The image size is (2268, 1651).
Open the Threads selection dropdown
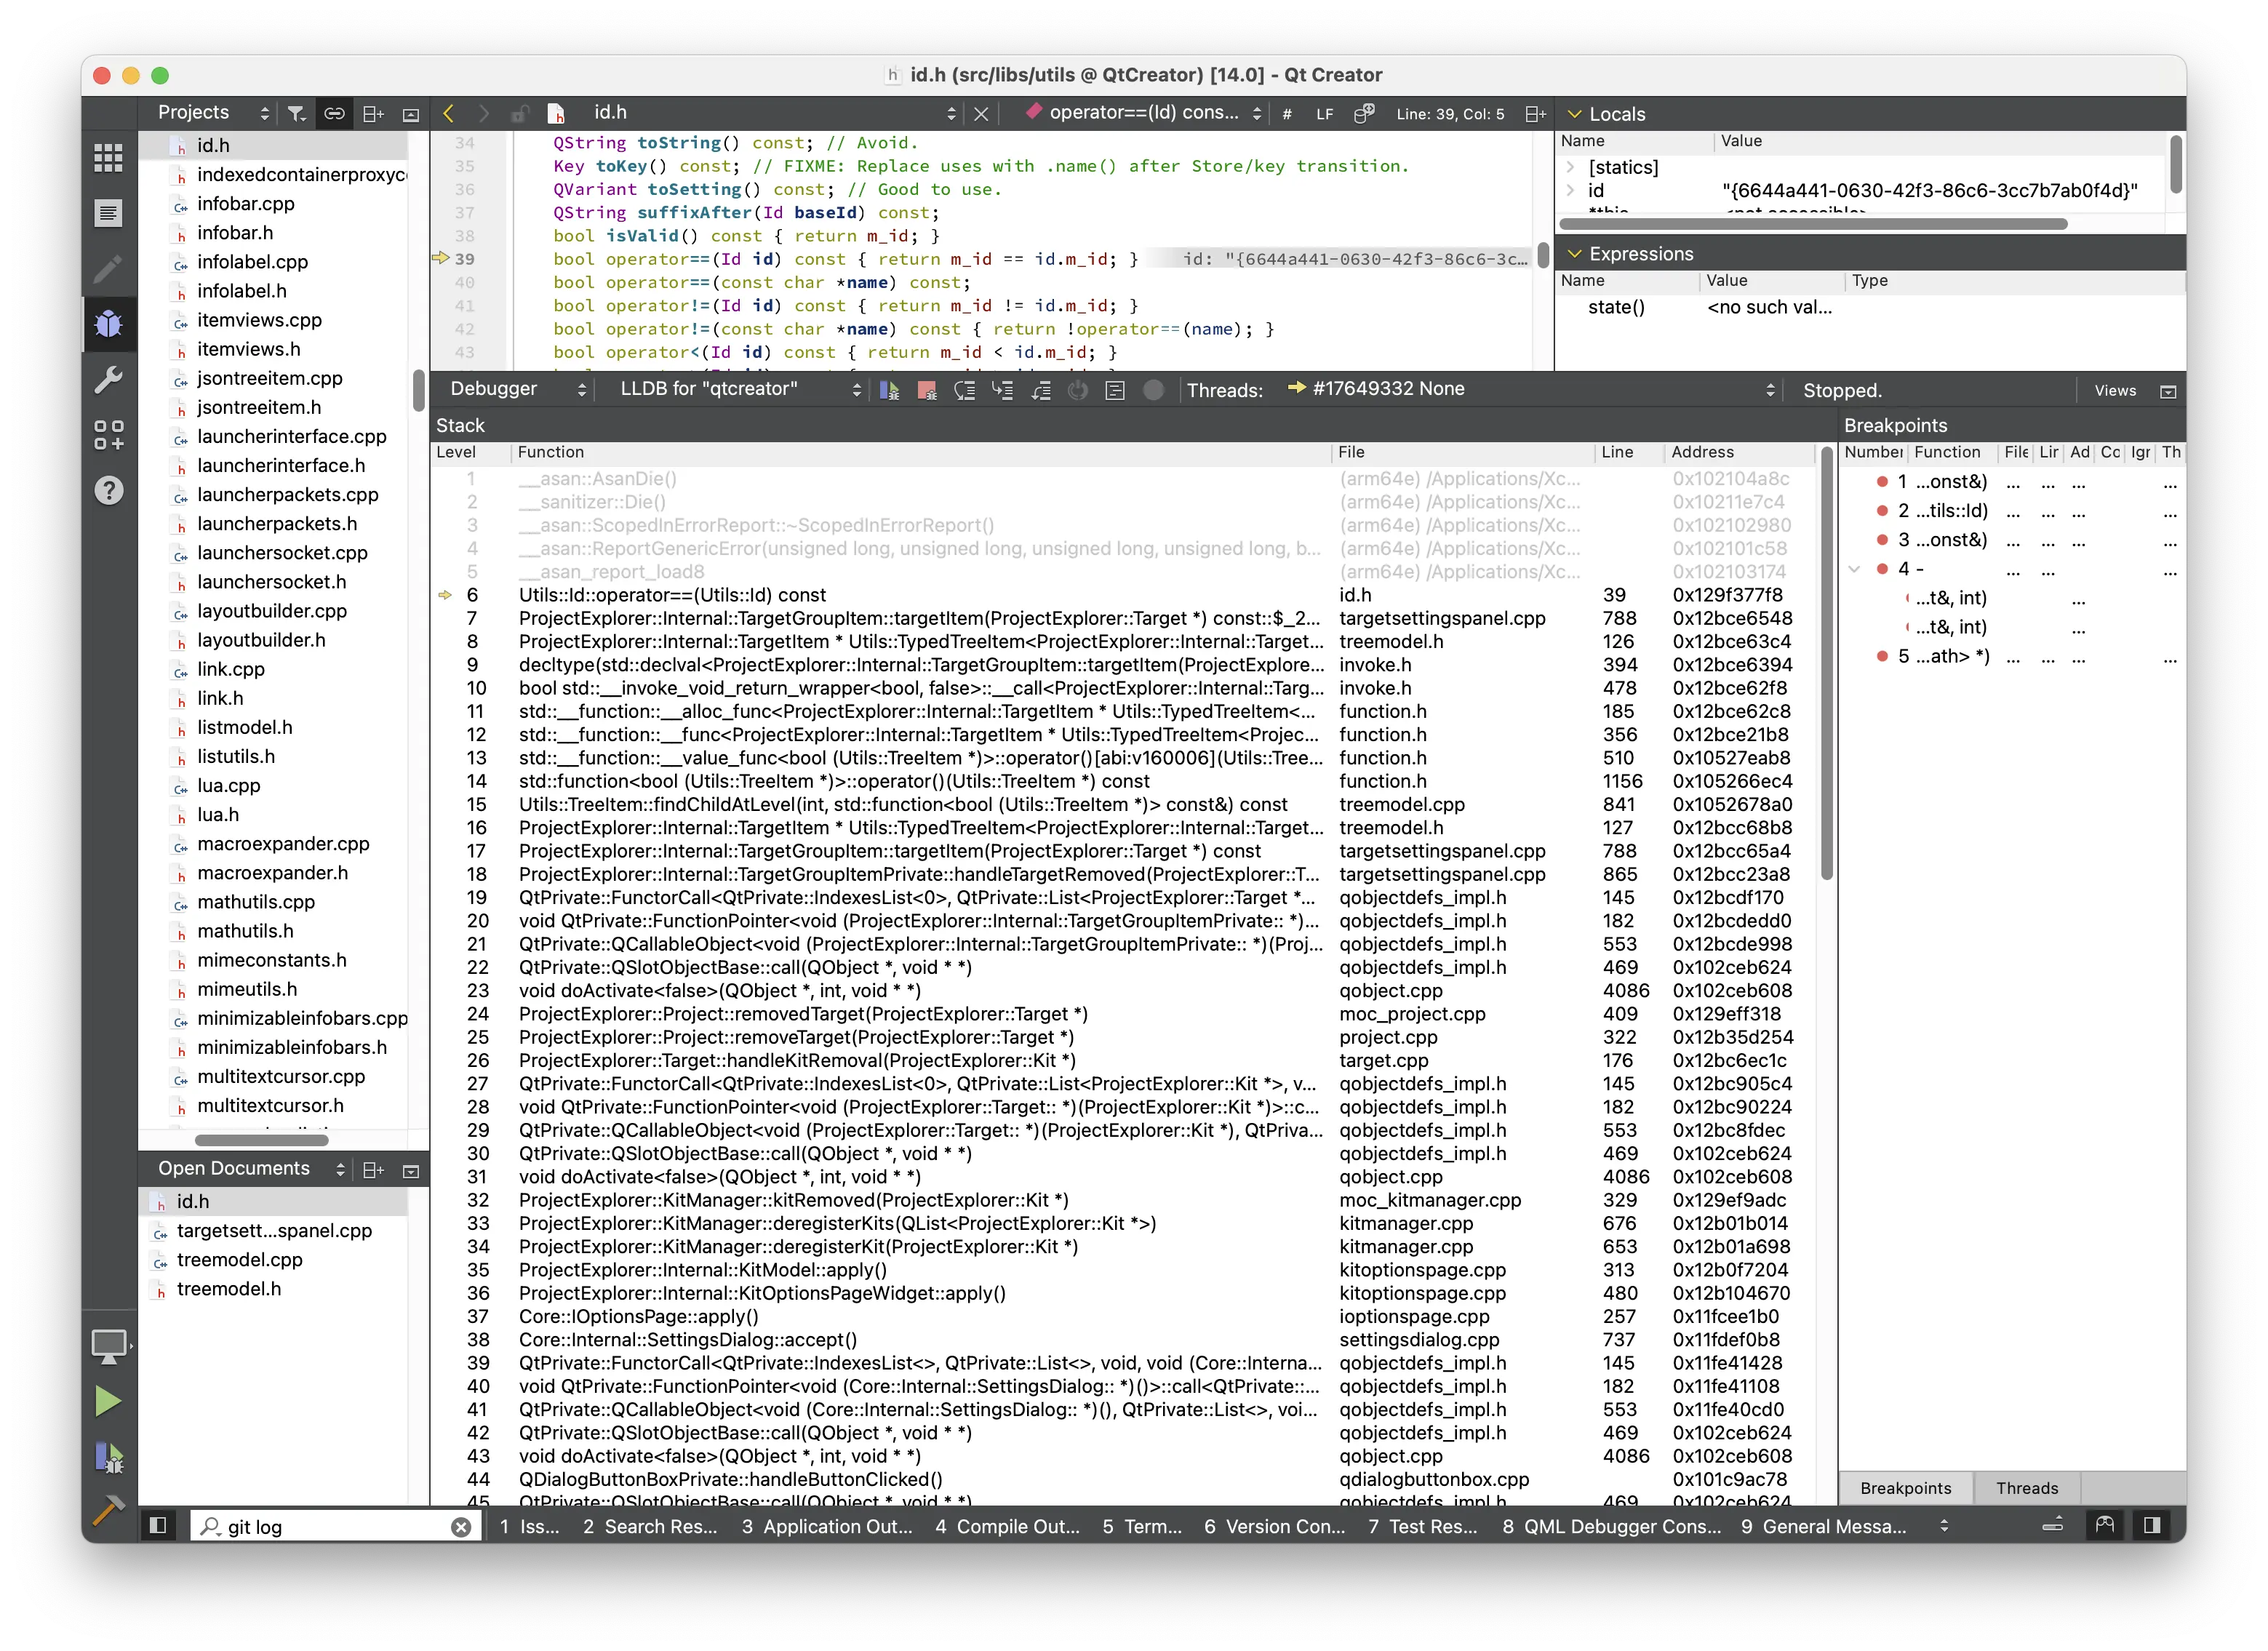coord(1530,390)
